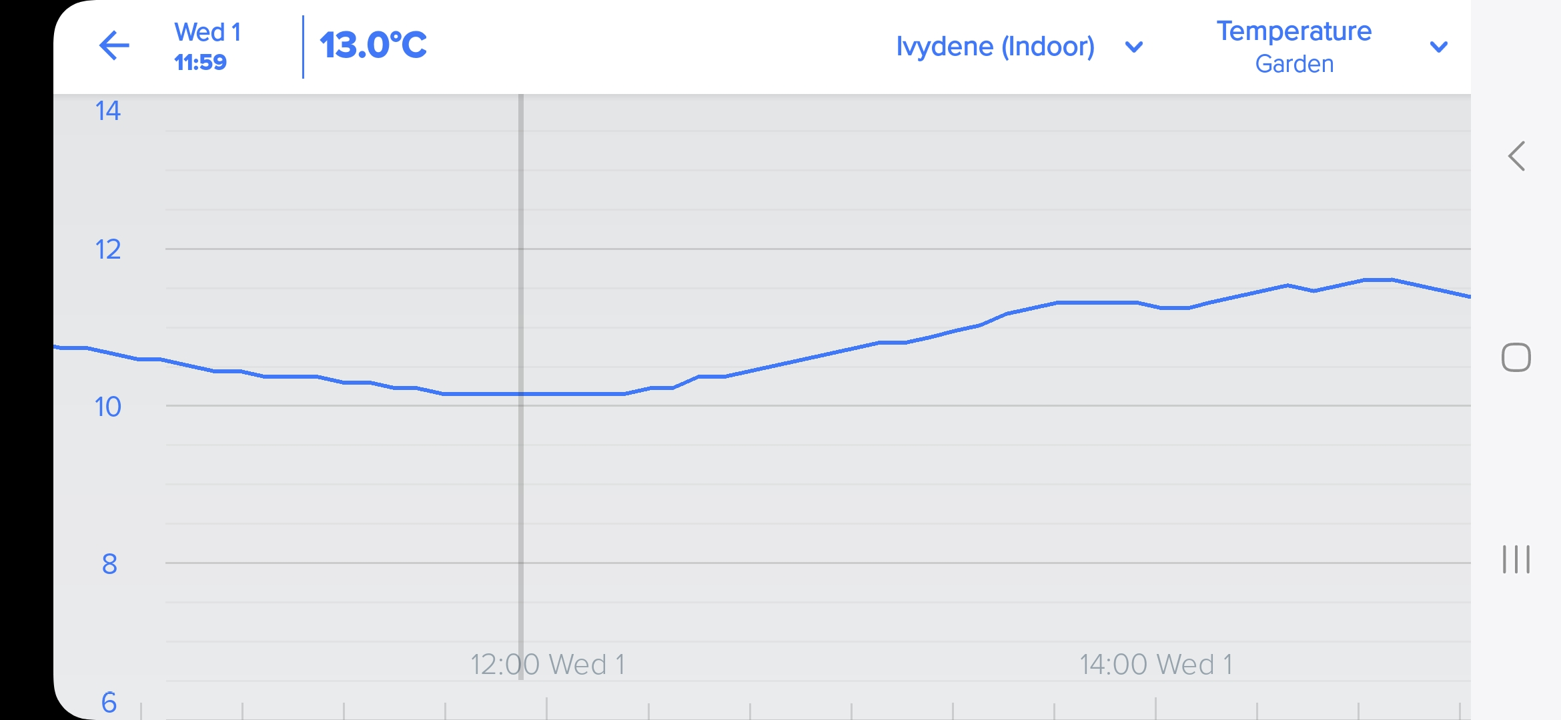Tap the 12 degree gridline label
1561x720 pixels.
coord(108,250)
